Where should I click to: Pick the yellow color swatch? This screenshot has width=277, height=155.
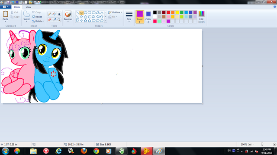click(x=177, y=12)
